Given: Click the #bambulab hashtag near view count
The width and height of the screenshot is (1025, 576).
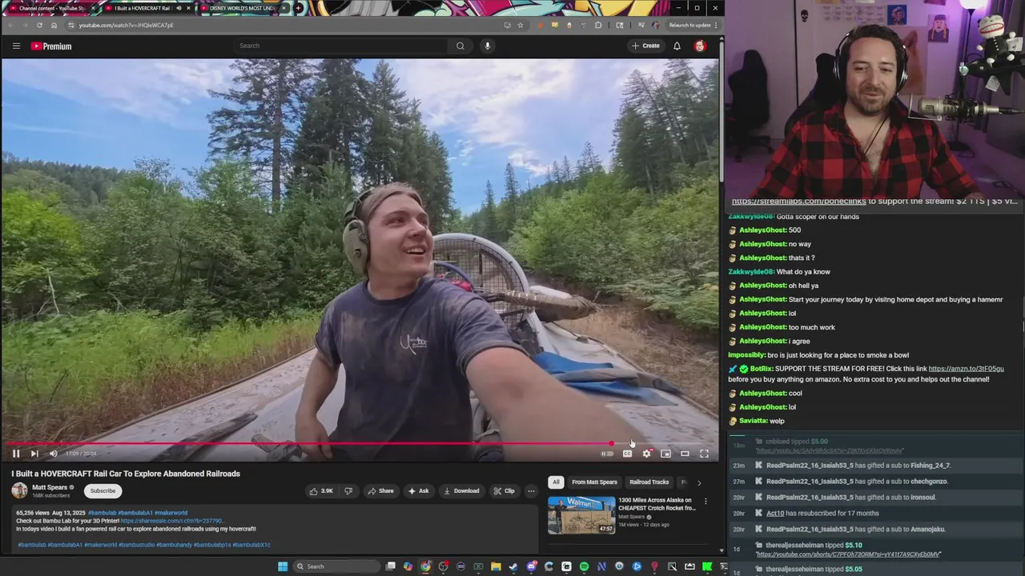Looking at the screenshot, I should [102, 513].
